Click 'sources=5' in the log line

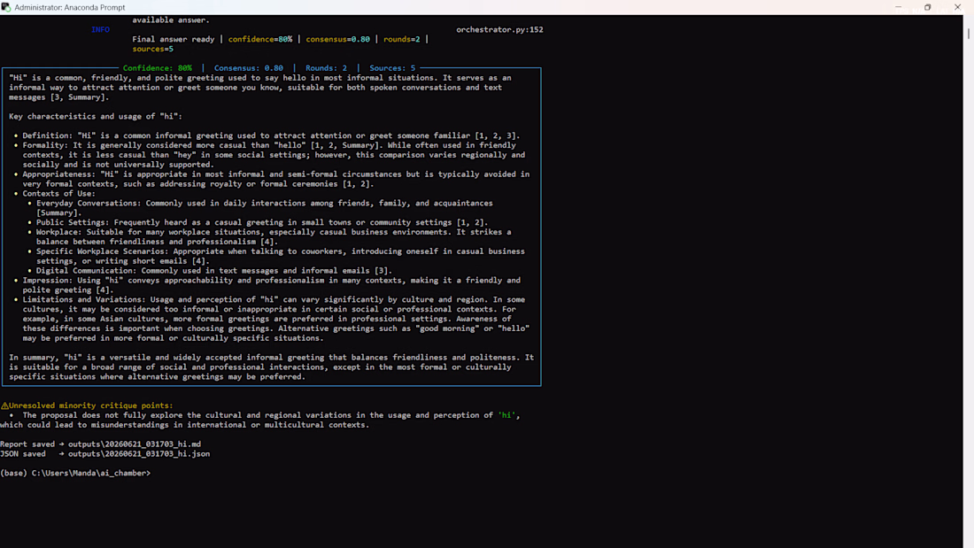point(153,49)
